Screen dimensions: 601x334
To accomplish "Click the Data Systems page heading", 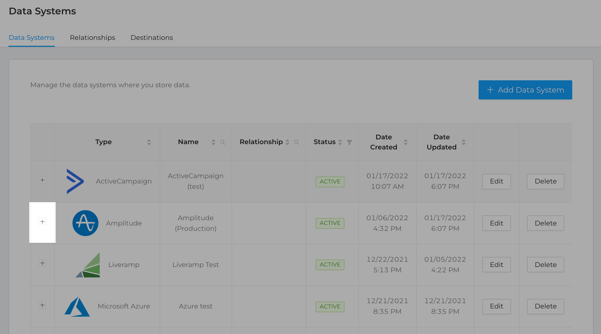I will click(x=42, y=11).
